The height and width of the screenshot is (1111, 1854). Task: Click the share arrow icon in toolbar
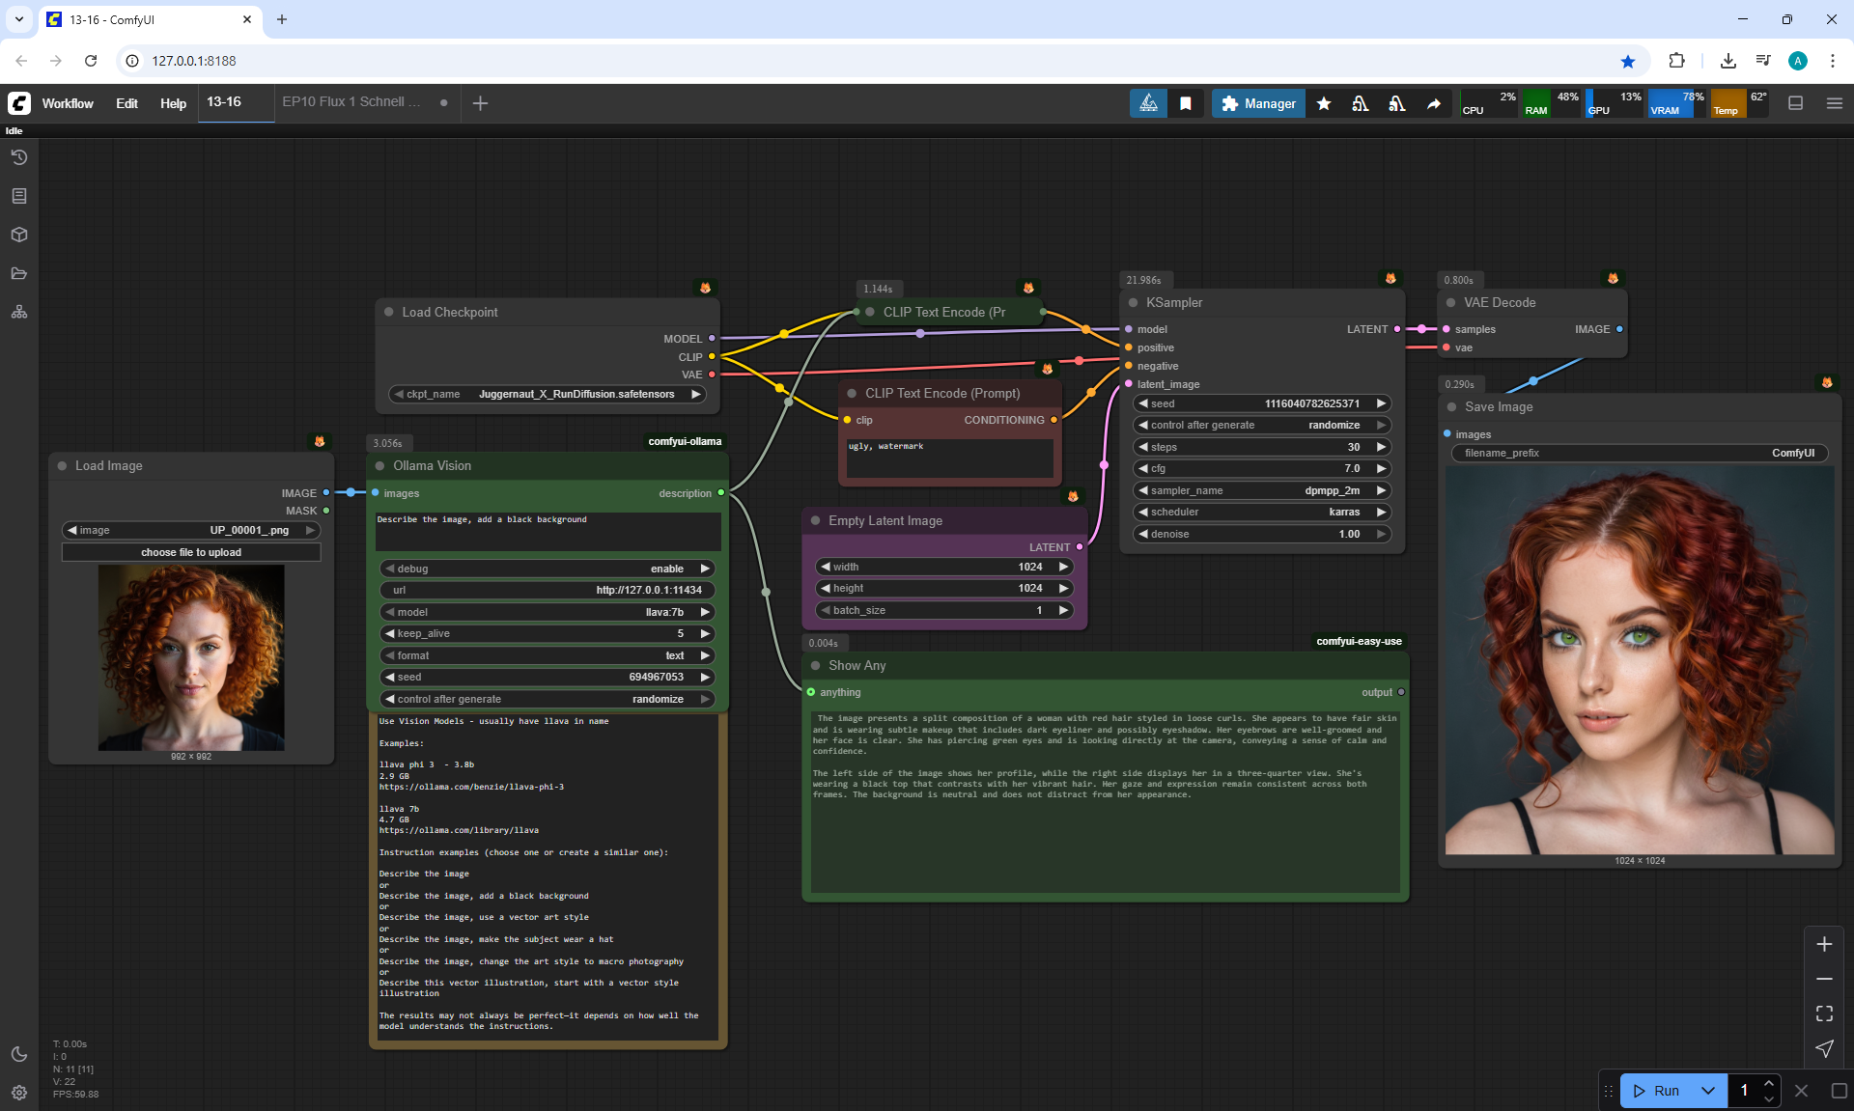1434,103
